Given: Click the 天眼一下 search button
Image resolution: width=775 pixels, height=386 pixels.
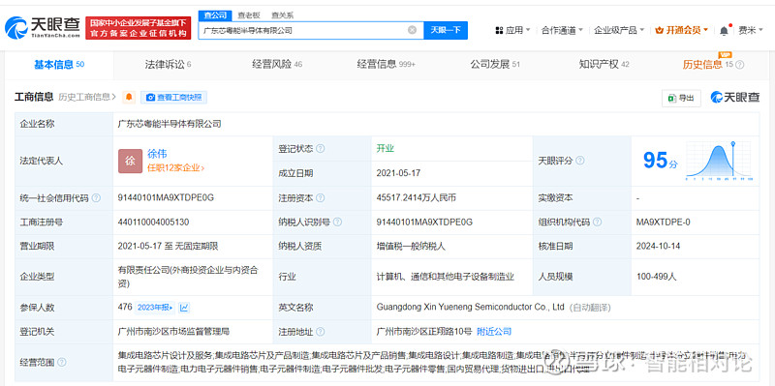Looking at the screenshot, I should [x=446, y=30].
